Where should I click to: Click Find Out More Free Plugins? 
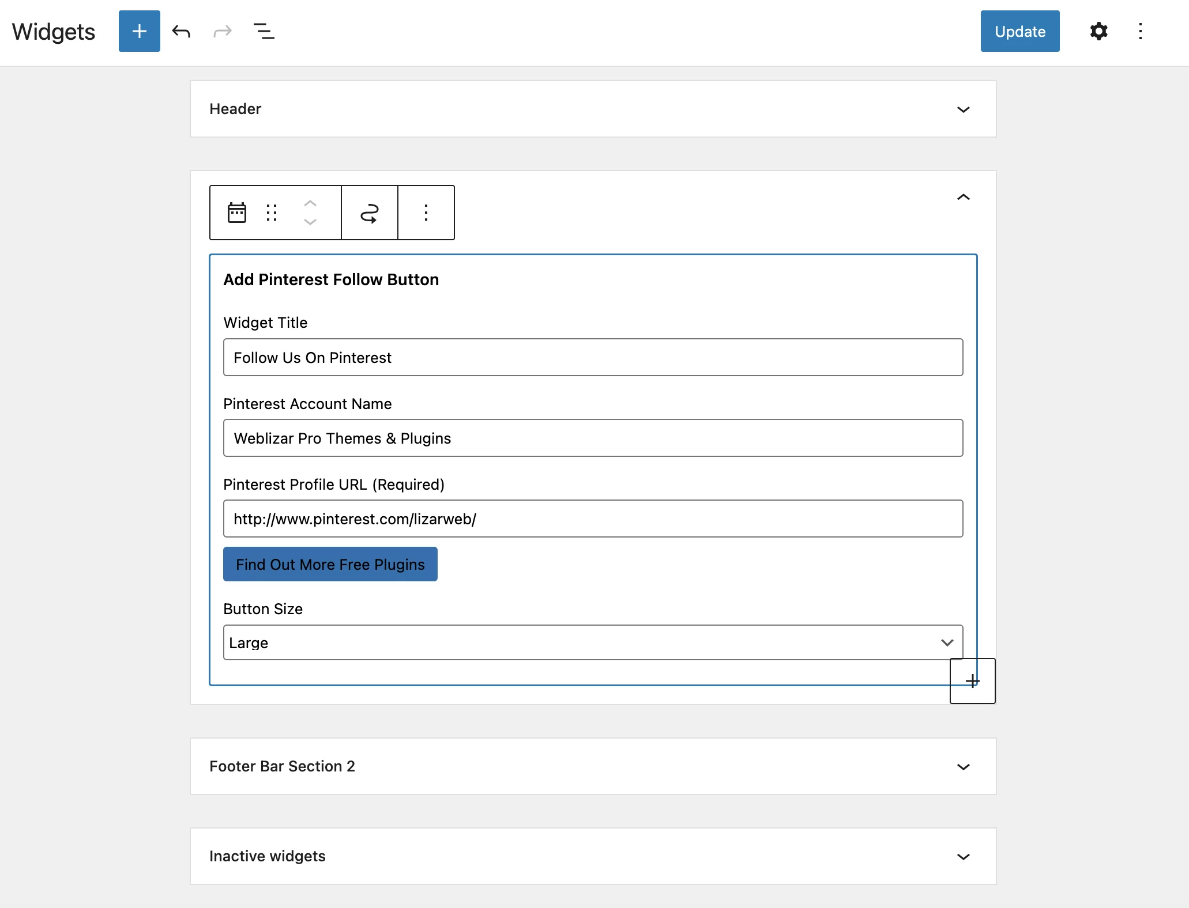330,564
